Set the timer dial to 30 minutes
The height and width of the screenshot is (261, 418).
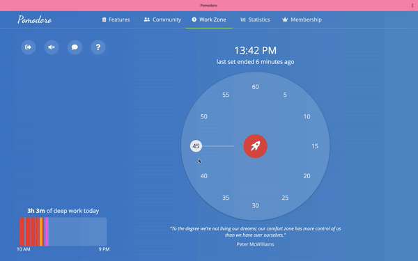point(256,205)
